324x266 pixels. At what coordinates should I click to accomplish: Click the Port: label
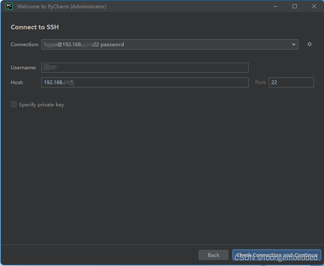click(261, 82)
